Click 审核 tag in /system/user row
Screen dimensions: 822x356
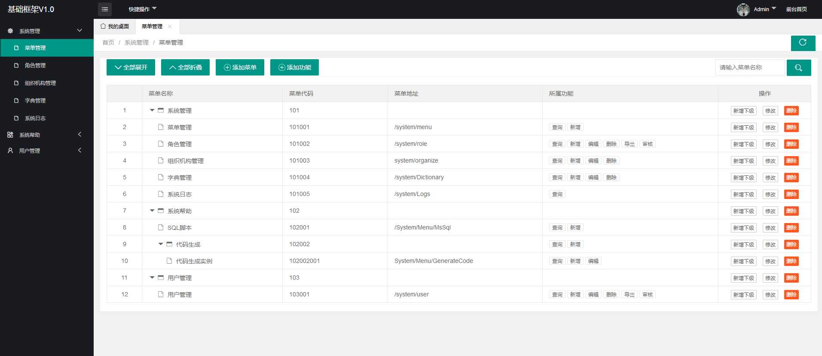pyautogui.click(x=648, y=295)
